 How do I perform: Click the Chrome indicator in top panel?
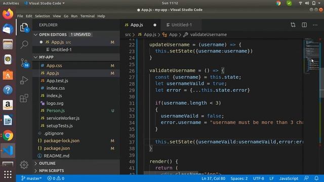[x=278, y=3]
